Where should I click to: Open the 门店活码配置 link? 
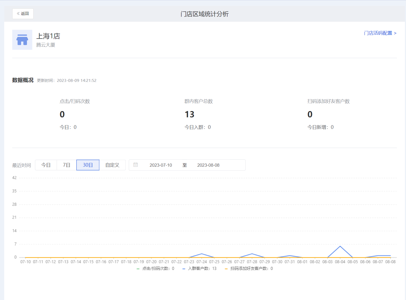pos(380,33)
